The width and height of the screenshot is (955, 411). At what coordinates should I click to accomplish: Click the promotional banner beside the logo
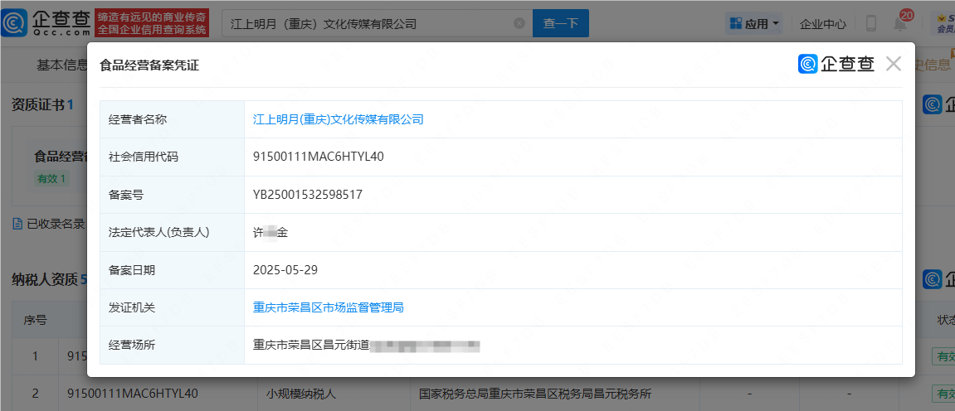[153, 24]
